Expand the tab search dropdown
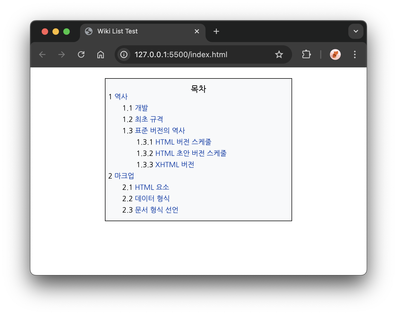 (356, 31)
